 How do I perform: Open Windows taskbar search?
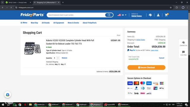point(9,105)
